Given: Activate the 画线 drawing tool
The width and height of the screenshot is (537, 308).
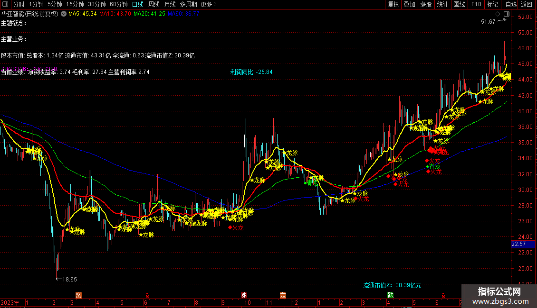Looking at the screenshot, I should [459, 4].
